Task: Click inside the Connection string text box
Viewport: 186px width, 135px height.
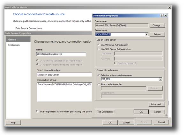Action: 64,92
